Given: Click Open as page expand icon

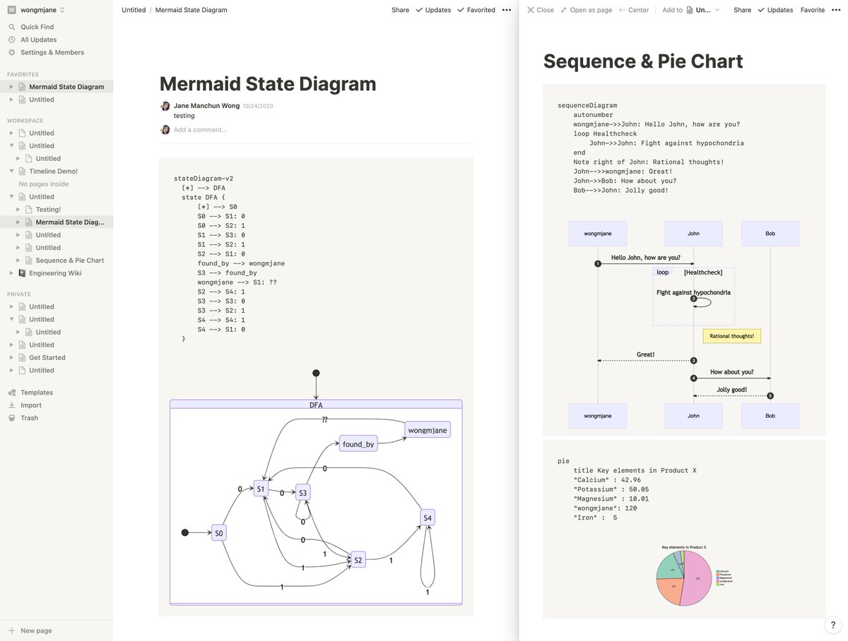Looking at the screenshot, I should coord(563,10).
